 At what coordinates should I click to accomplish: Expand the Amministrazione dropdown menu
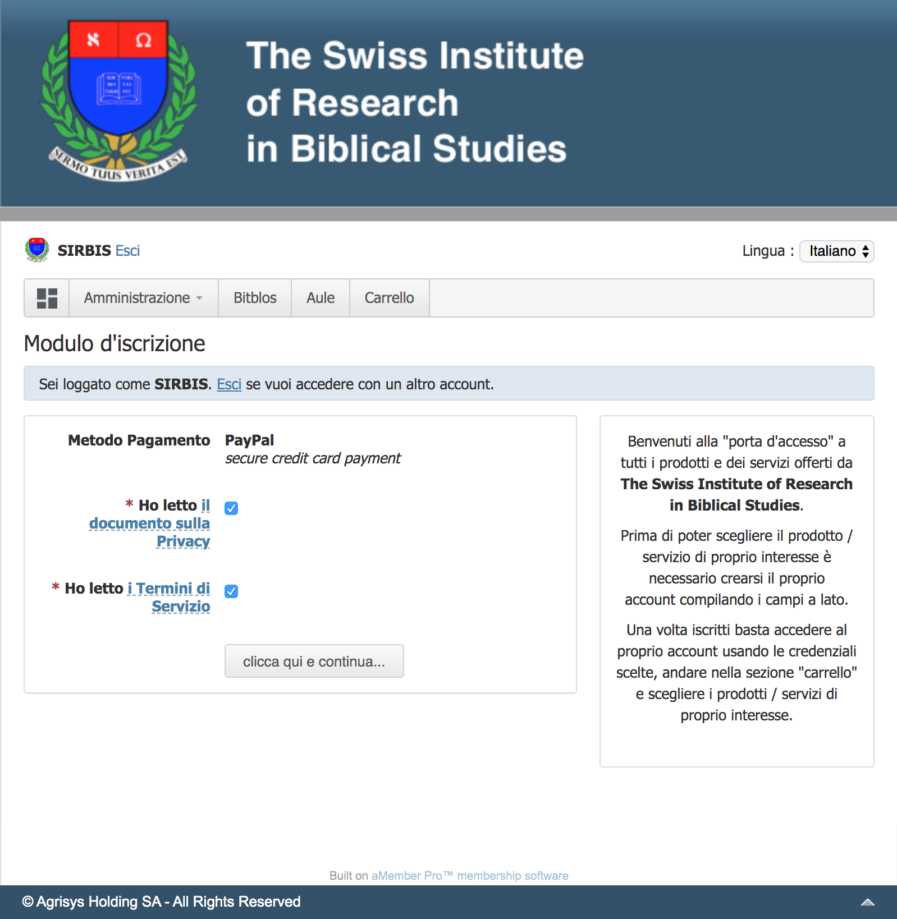143,298
